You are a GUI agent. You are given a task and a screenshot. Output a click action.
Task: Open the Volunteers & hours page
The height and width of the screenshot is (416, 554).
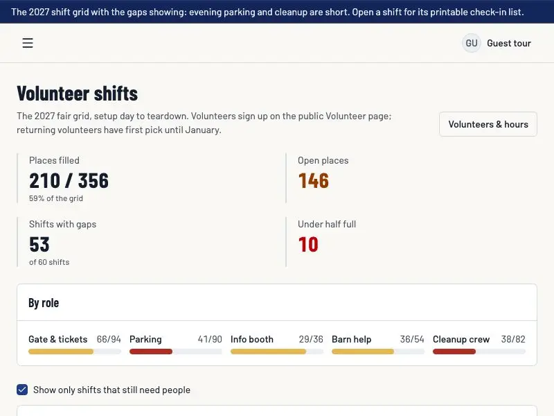tap(488, 124)
